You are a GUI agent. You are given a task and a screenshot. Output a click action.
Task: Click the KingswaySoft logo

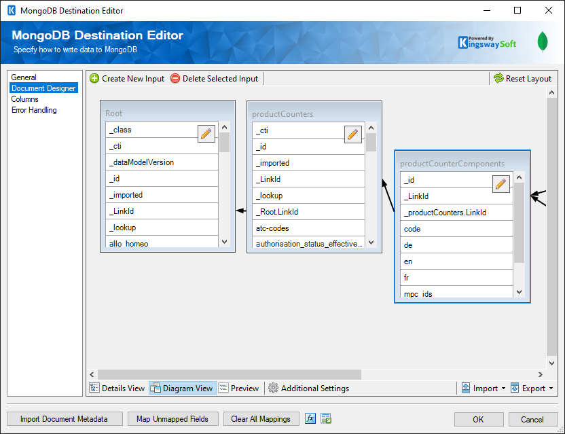click(x=487, y=43)
